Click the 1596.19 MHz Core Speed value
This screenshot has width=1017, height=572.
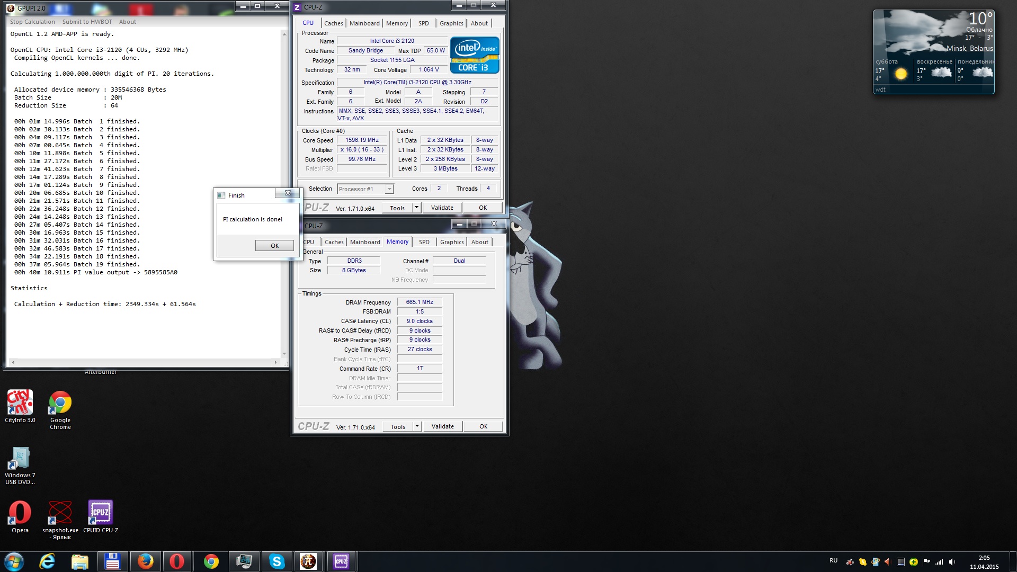[362, 140]
